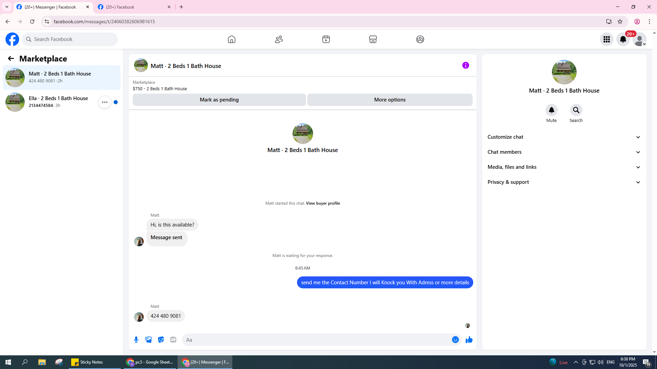
Task: Install app icon in the address bar
Action: (609, 22)
